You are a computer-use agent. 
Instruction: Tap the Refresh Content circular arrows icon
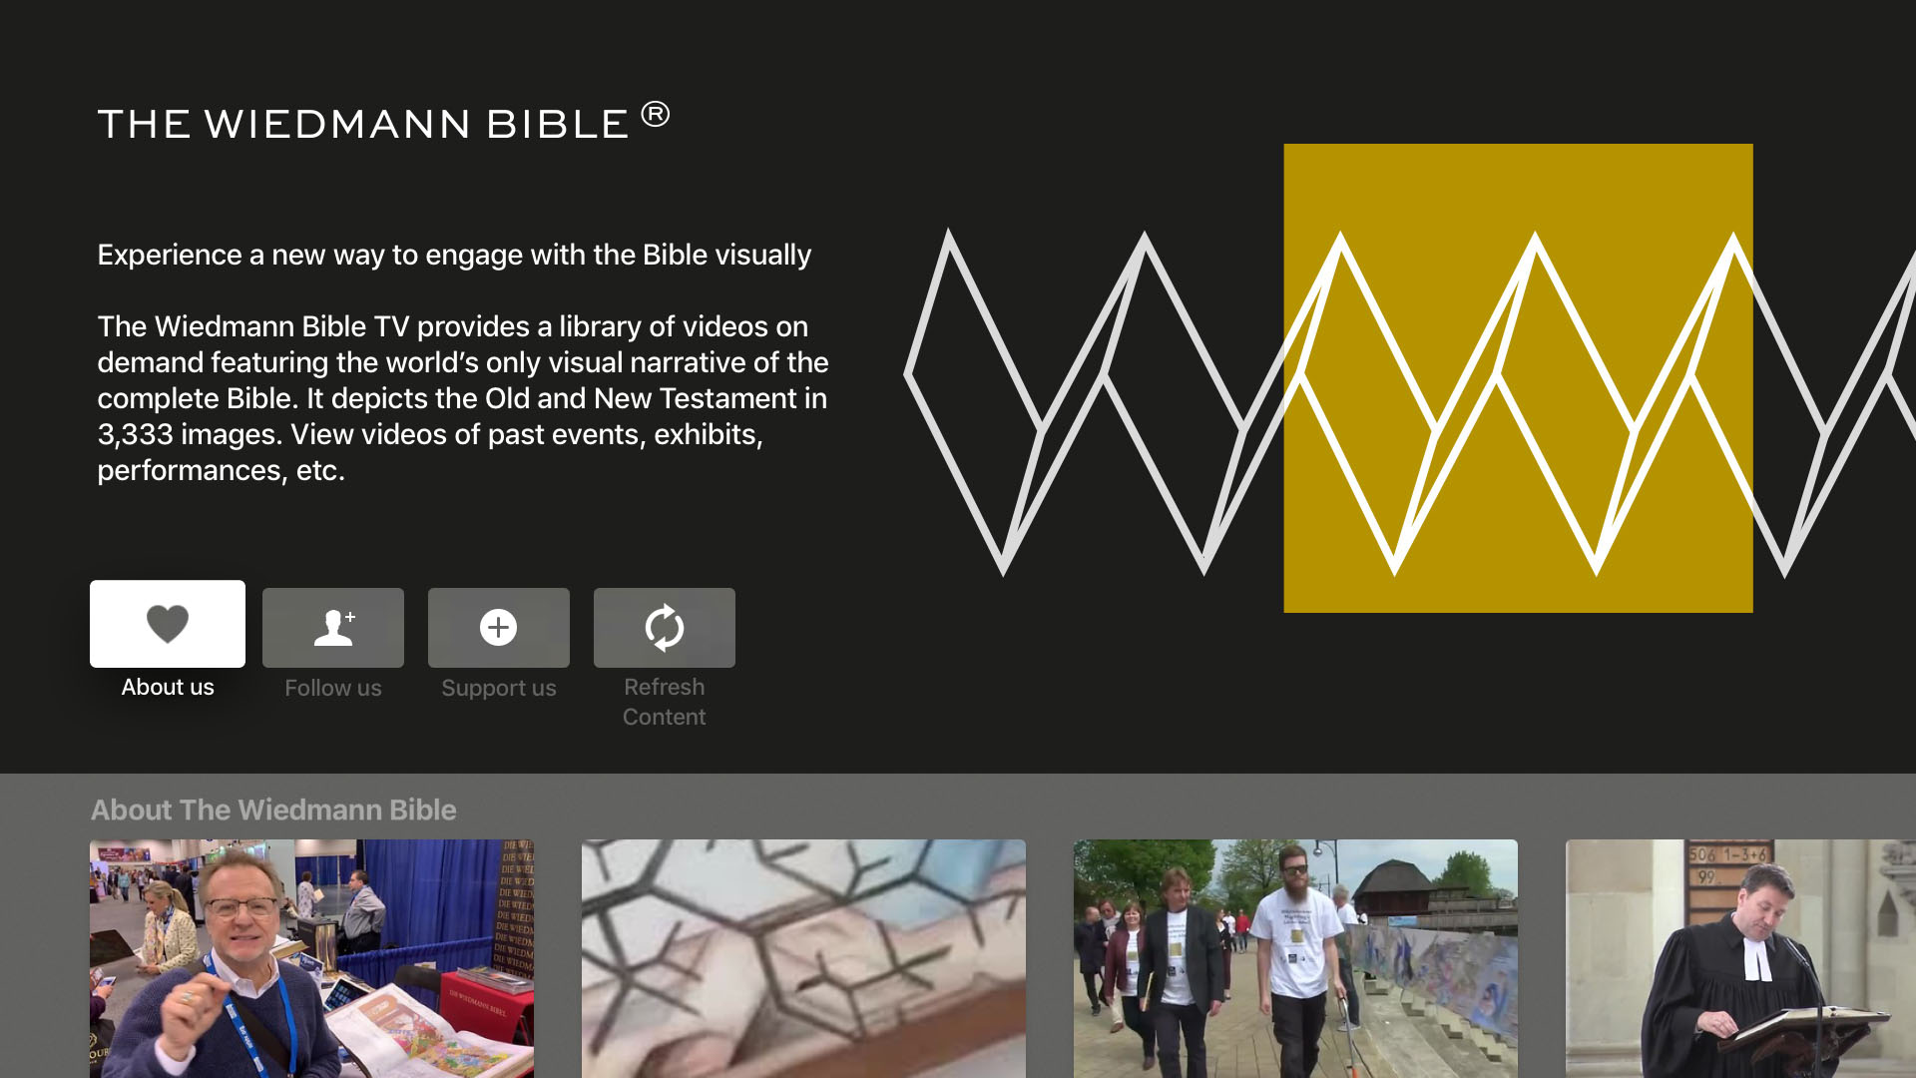(x=665, y=628)
